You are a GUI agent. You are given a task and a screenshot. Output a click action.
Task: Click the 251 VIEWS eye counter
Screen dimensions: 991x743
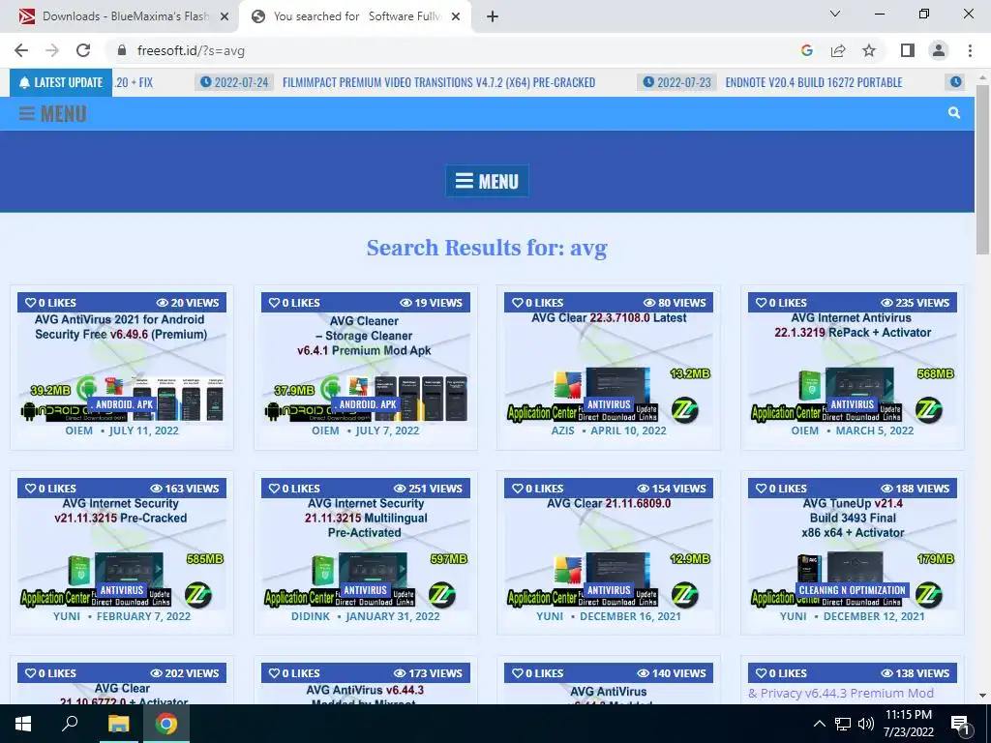tap(428, 489)
